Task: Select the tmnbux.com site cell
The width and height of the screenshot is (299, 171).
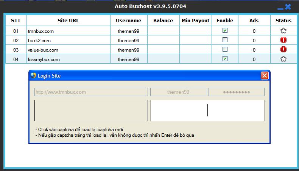Action: coord(68,31)
